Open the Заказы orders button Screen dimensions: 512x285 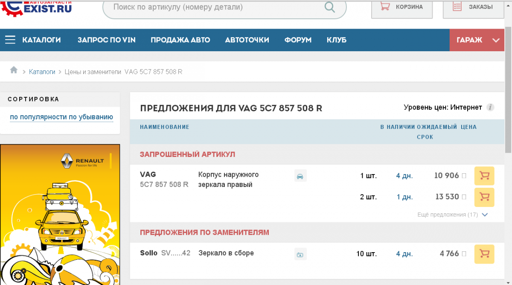(474, 9)
